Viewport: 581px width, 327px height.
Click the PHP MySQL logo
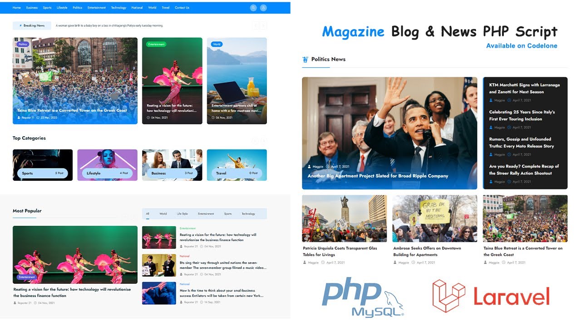(x=362, y=297)
